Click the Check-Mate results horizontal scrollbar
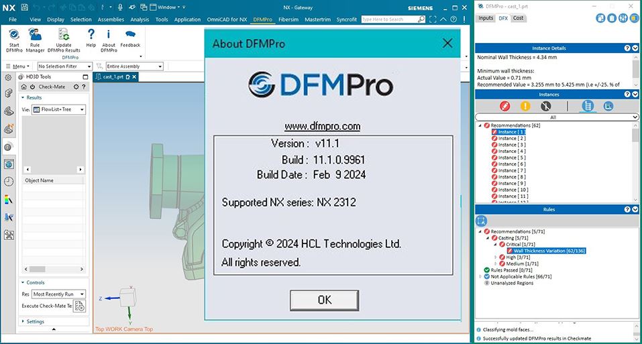Viewport: 642px width, 344px height. click(x=54, y=269)
